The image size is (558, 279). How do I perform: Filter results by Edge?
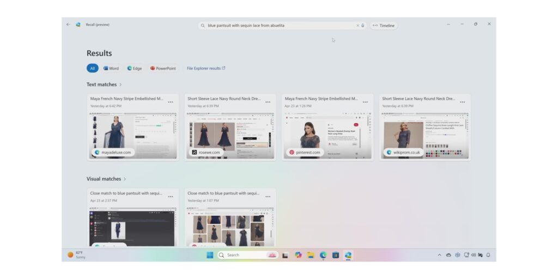[135, 68]
